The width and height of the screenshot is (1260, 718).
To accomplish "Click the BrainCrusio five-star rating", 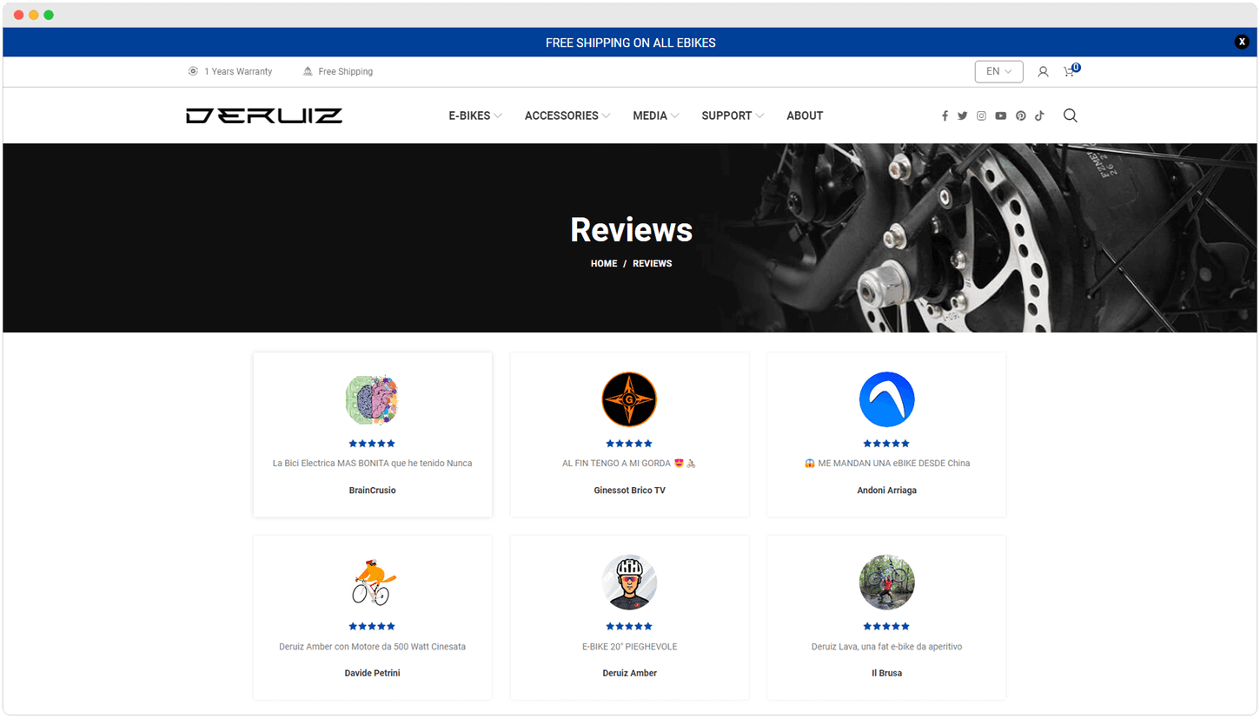I will point(372,444).
